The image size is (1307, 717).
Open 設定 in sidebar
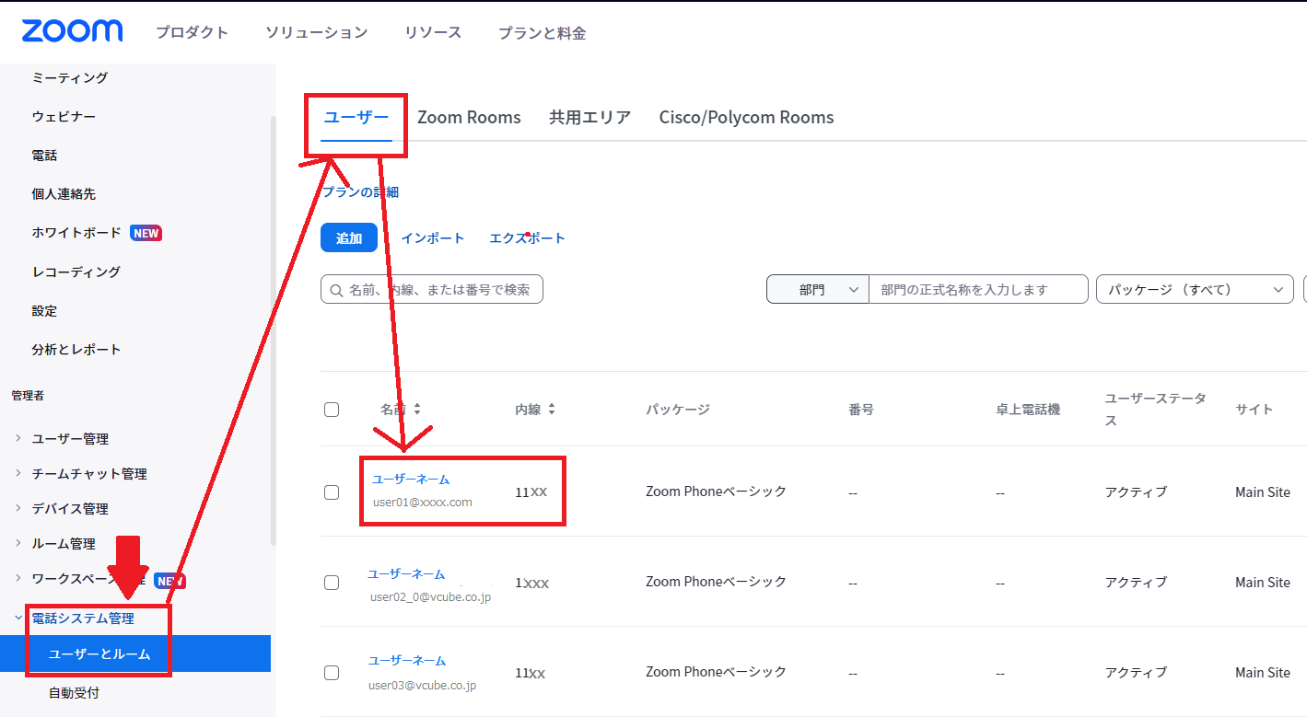coord(44,310)
